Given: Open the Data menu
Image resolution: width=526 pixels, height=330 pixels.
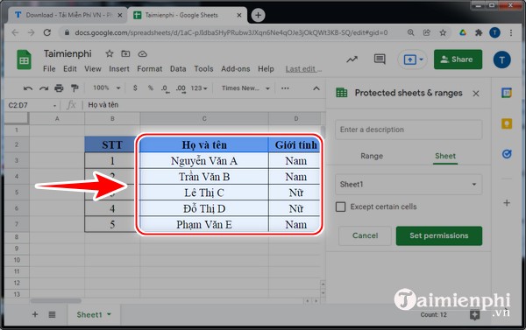Looking at the screenshot, I should (178, 69).
